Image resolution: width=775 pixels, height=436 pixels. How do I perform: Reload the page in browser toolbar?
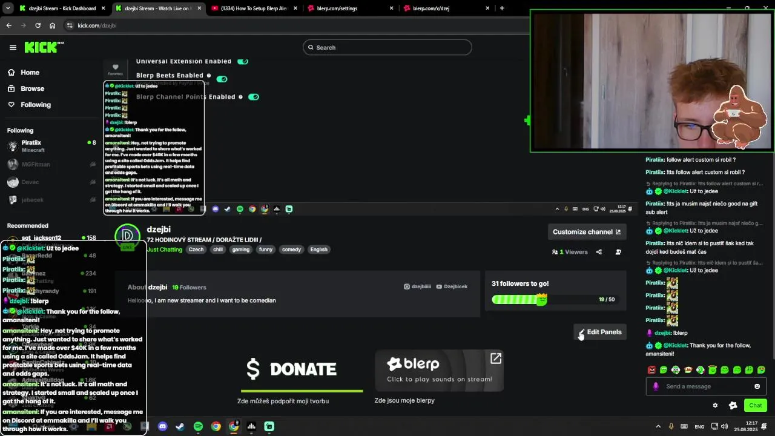[38, 25]
